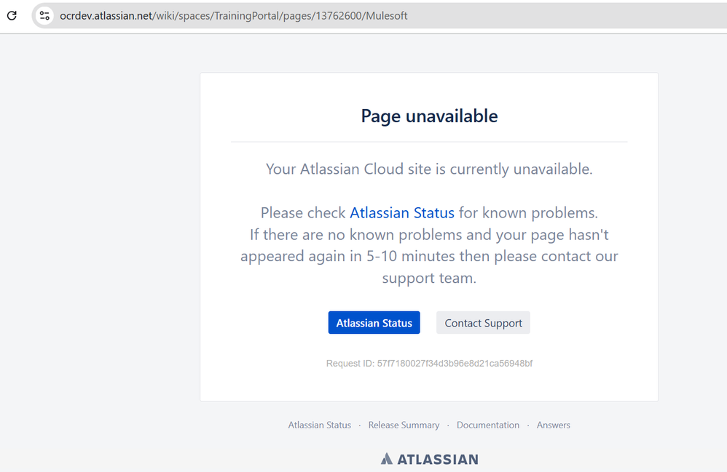Reload the page with the refresh icon
Screen dimensions: 727x472
[12, 15]
